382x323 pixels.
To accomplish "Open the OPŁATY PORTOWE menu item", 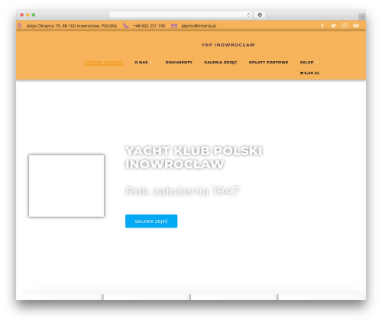I will coord(268,63).
